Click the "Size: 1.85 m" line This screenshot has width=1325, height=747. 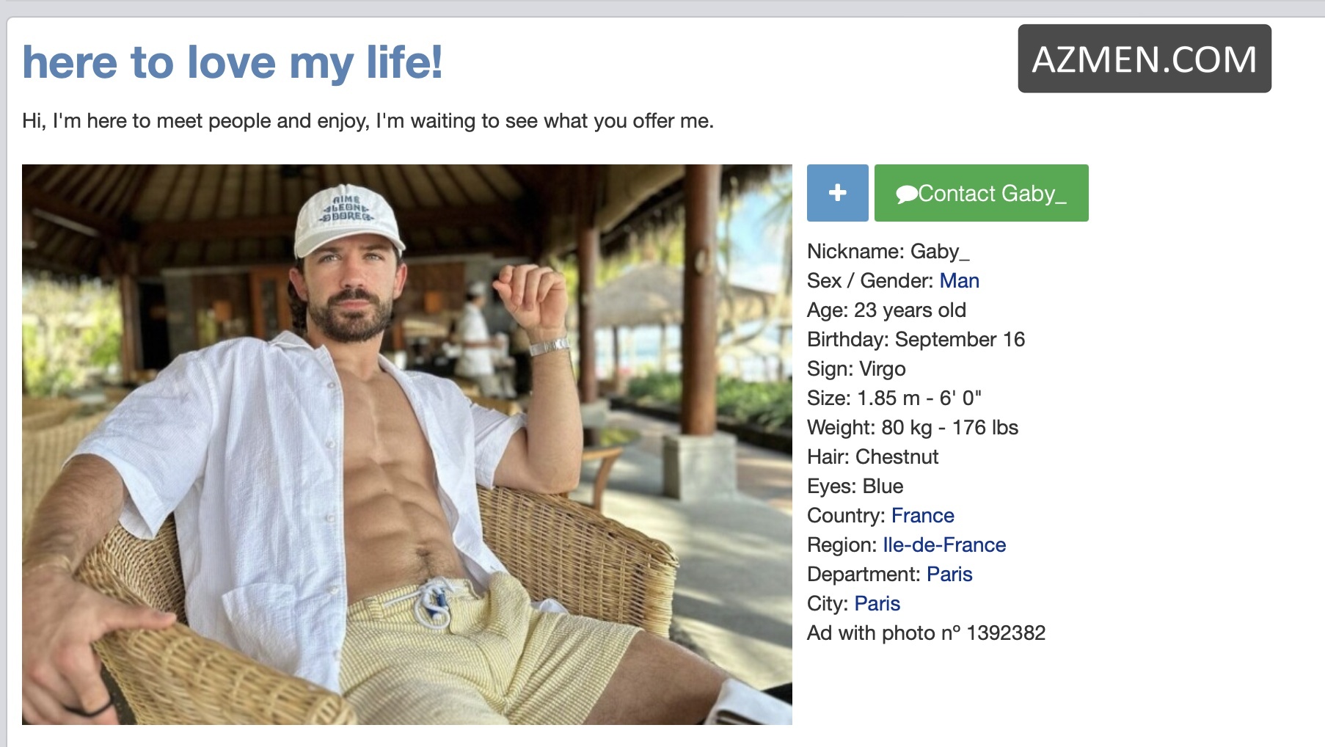pyautogui.click(x=894, y=398)
